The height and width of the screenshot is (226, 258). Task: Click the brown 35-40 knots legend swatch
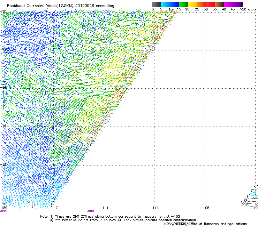pyautogui.click(x=220, y=4)
